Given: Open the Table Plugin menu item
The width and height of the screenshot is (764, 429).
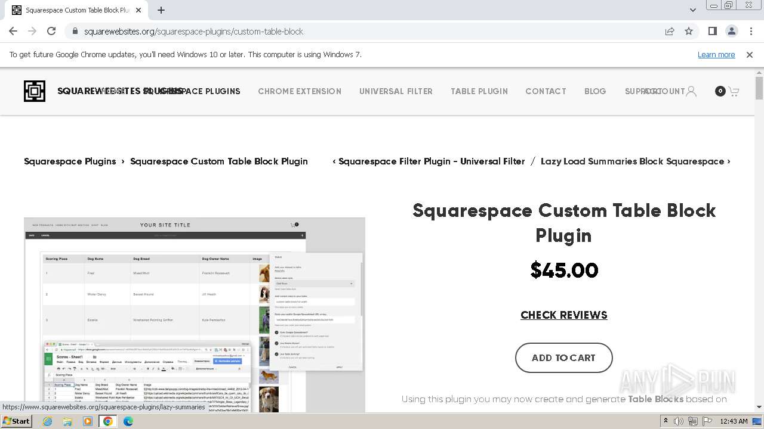Looking at the screenshot, I should (479, 91).
